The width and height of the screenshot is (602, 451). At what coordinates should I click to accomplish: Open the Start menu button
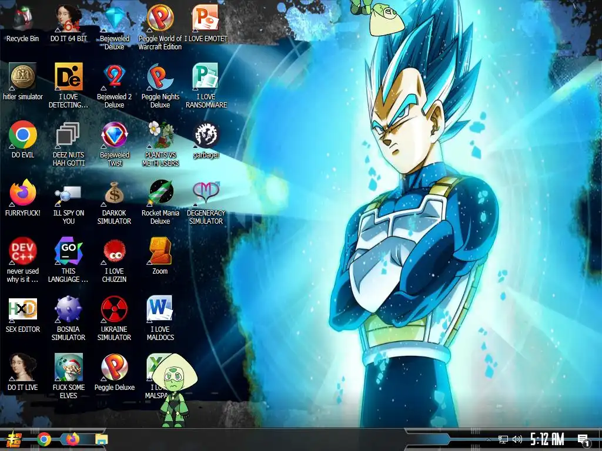(14, 439)
